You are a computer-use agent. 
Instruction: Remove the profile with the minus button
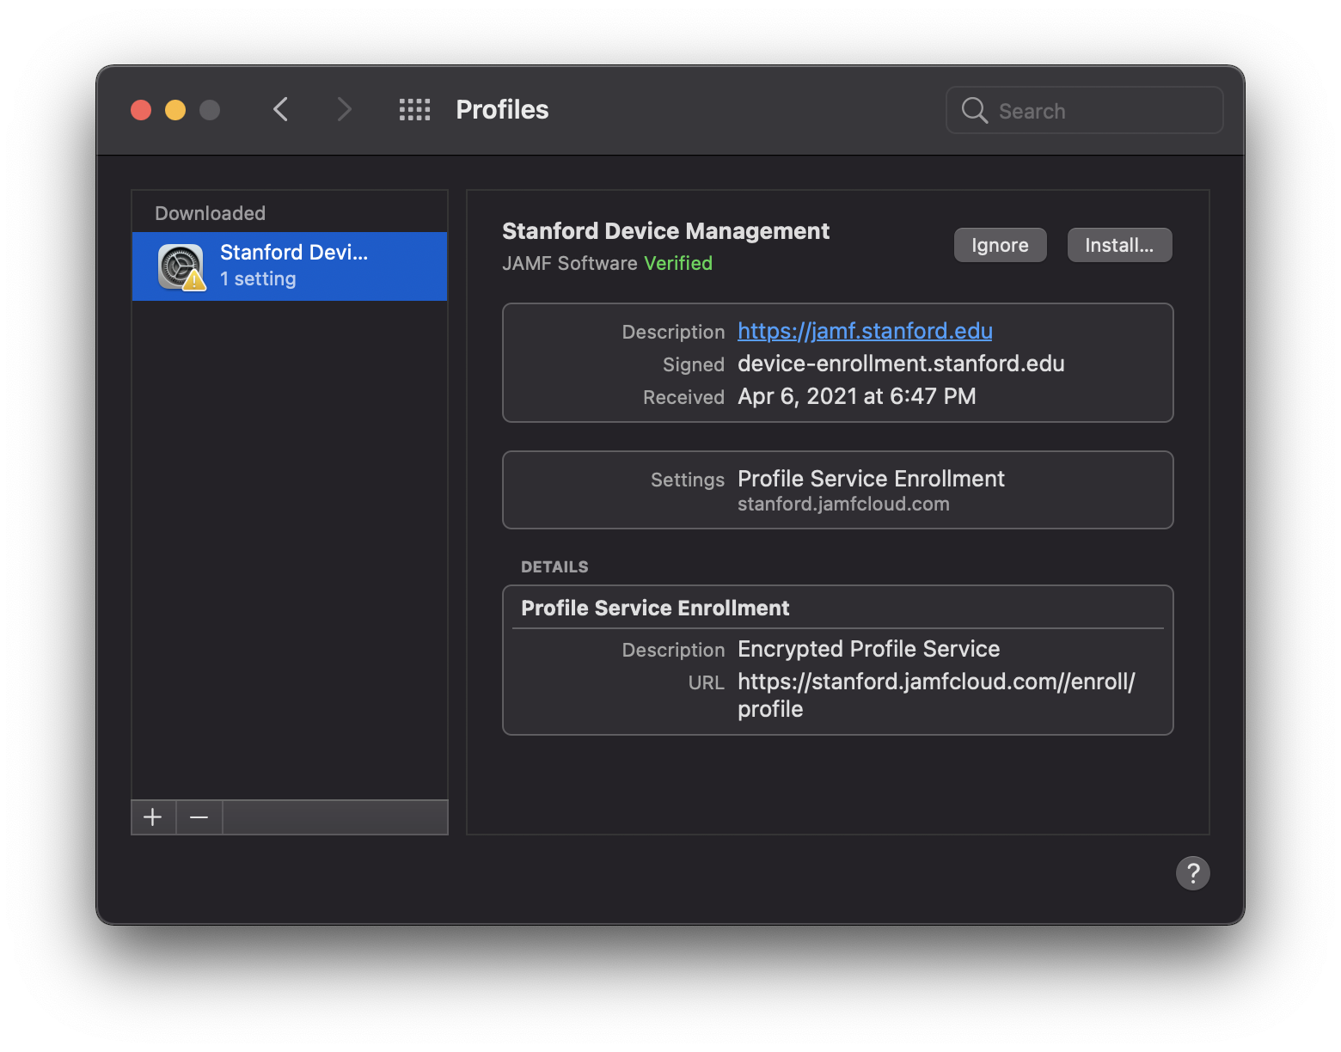(199, 817)
